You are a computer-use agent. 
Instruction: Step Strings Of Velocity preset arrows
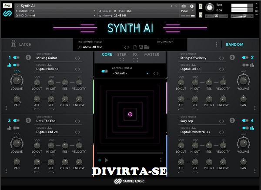pyautogui.click(x=221, y=58)
